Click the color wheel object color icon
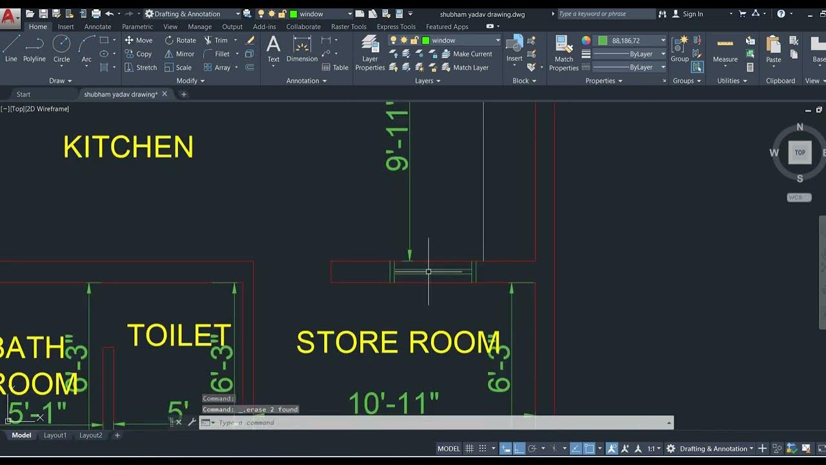The width and height of the screenshot is (826, 465). 586,40
